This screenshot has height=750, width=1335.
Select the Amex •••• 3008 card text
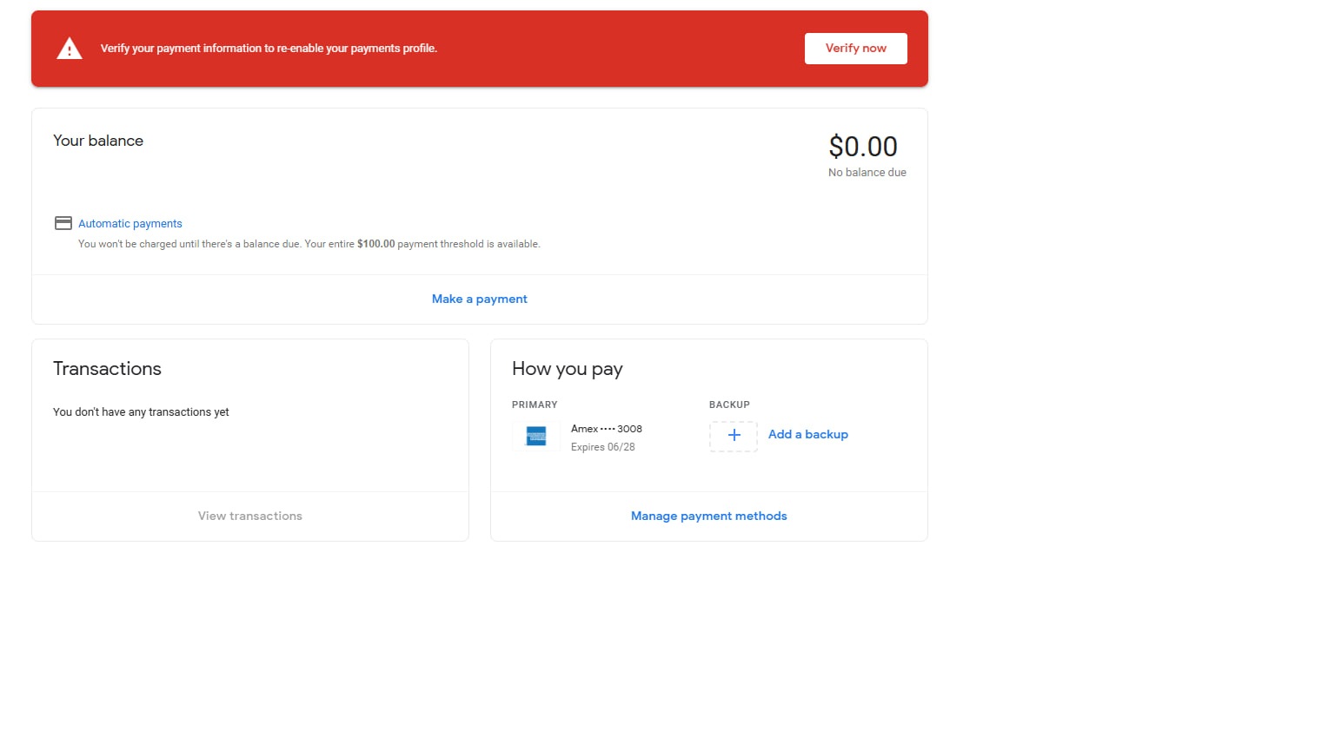point(607,429)
